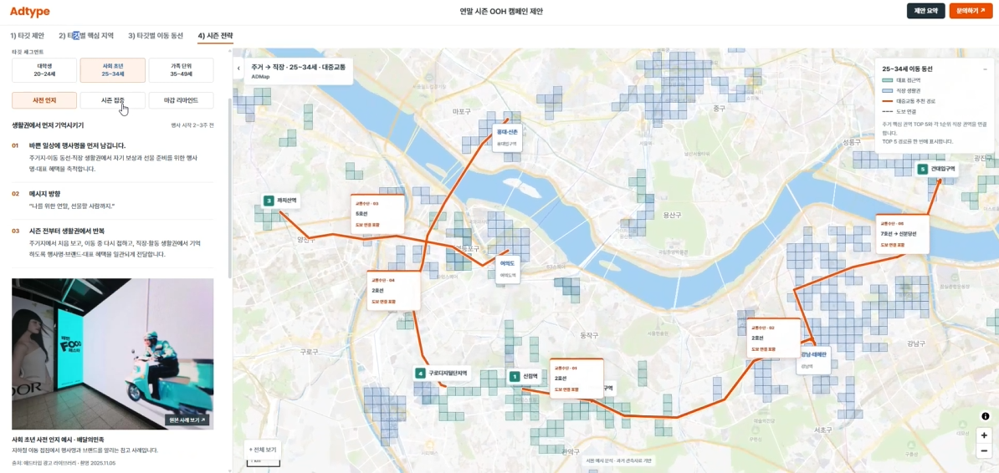Click the 대표 접근역 green legend swatch
This screenshot has width=999, height=473.
(x=886, y=81)
